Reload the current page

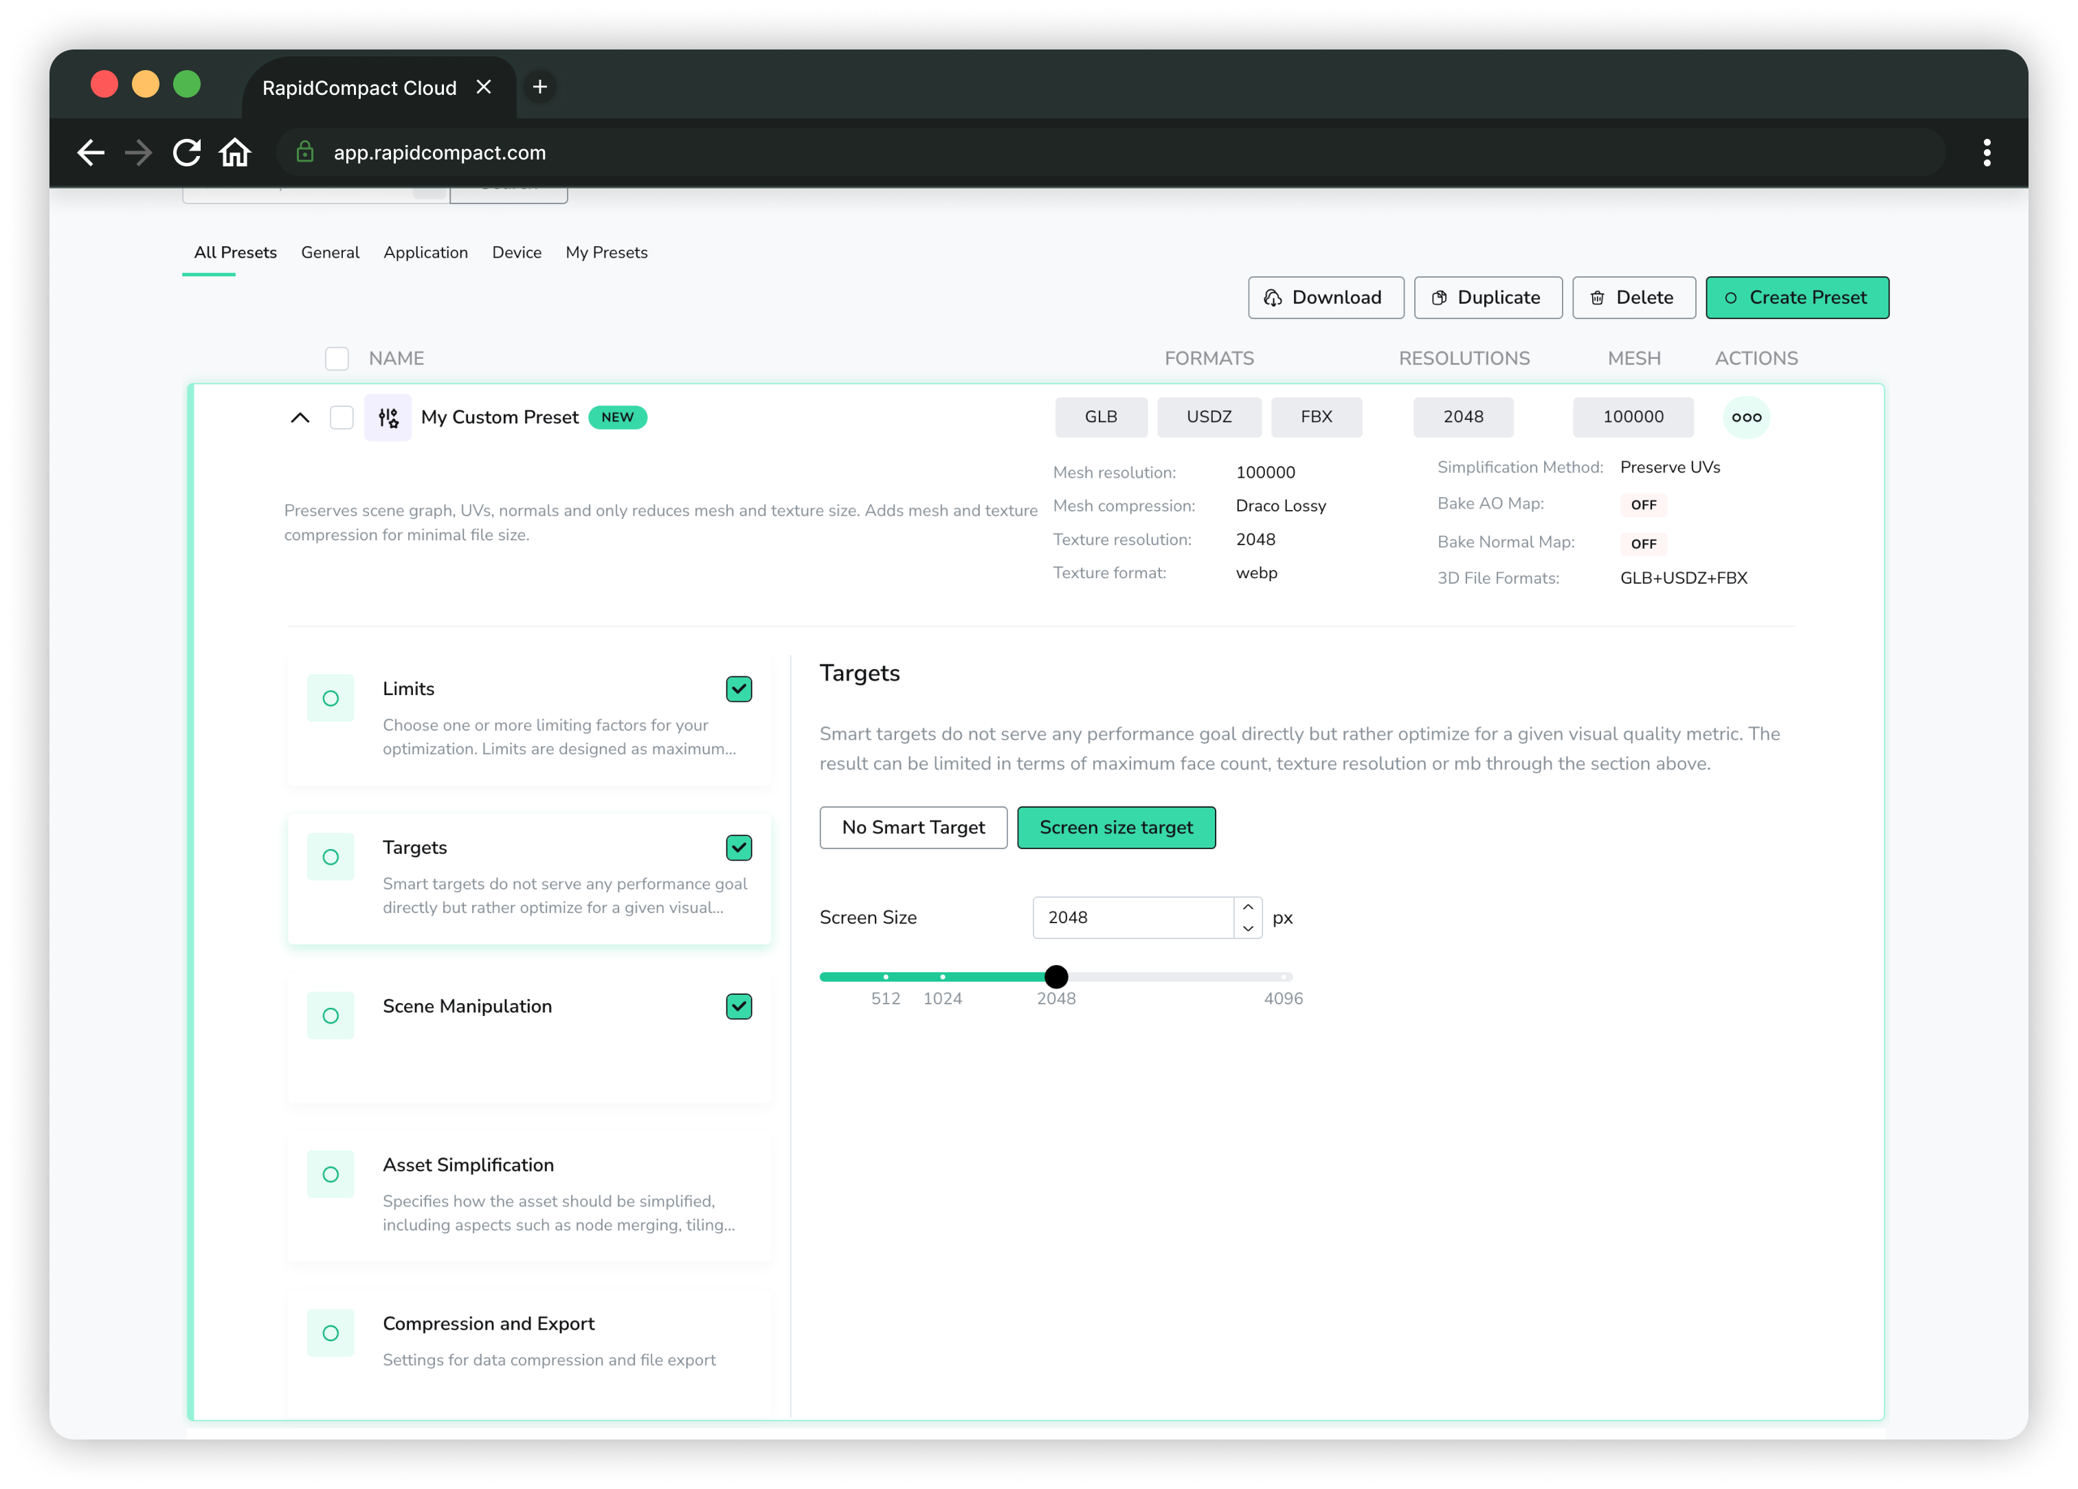(x=187, y=152)
